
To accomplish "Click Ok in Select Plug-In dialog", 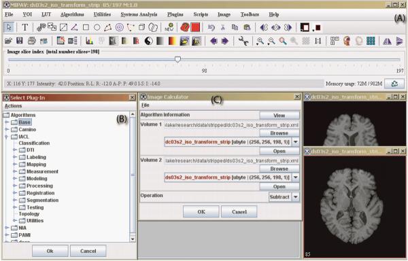I will (x=50, y=251).
